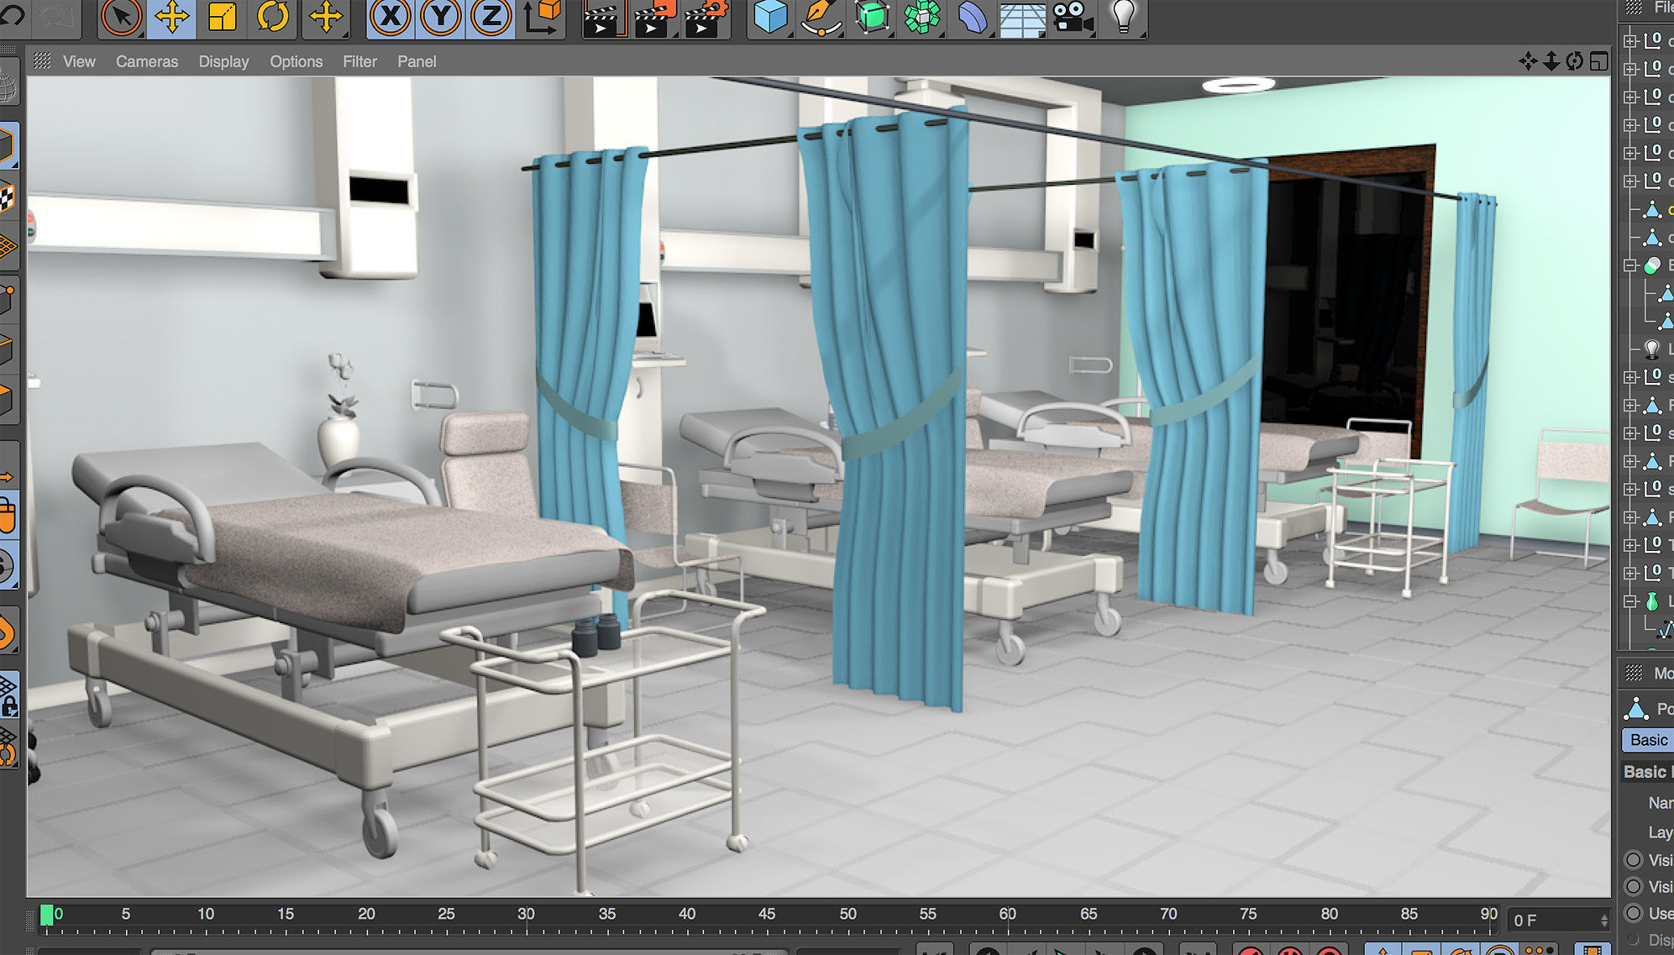Open the viewport Display menu
Viewport: 1674px width, 955px height.
click(x=223, y=61)
